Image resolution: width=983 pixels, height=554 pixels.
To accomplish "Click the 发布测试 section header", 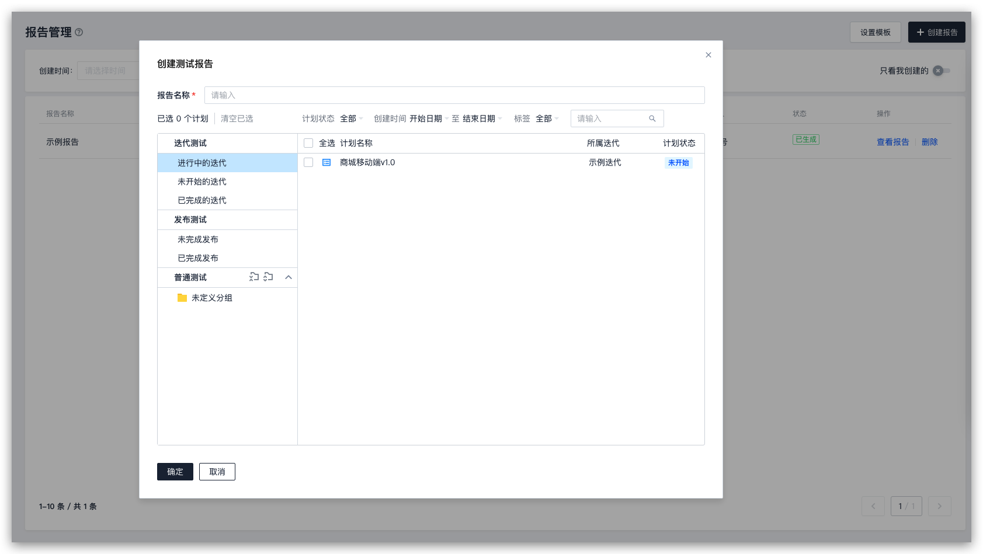I will 227,219.
